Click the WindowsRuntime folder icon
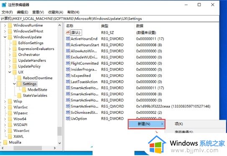 click(x=10, y=26)
